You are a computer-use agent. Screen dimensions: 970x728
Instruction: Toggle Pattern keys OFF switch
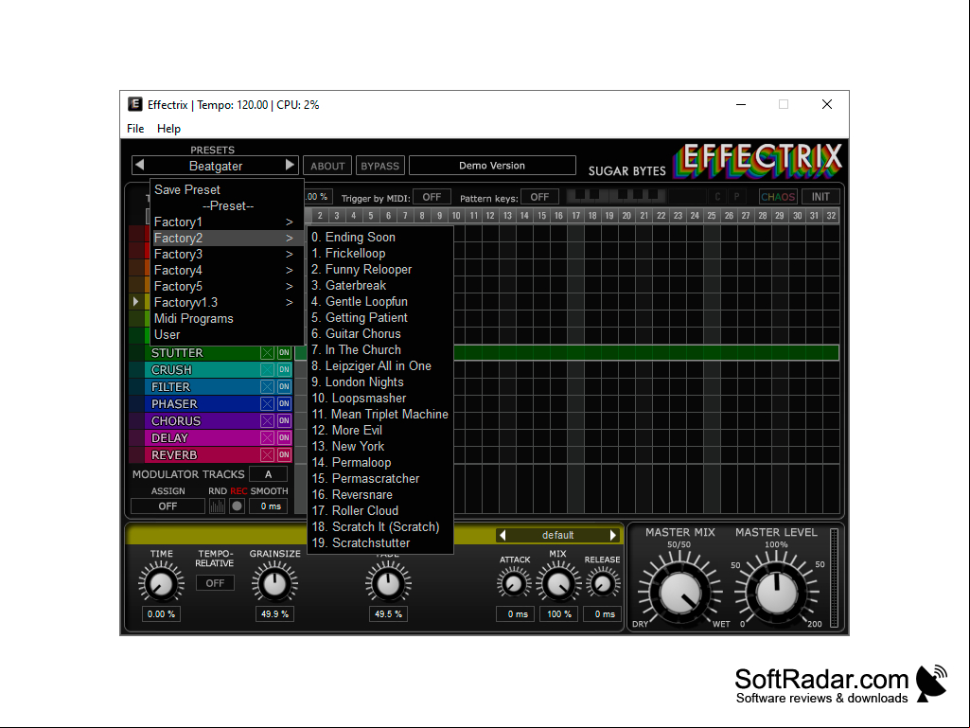click(x=539, y=197)
